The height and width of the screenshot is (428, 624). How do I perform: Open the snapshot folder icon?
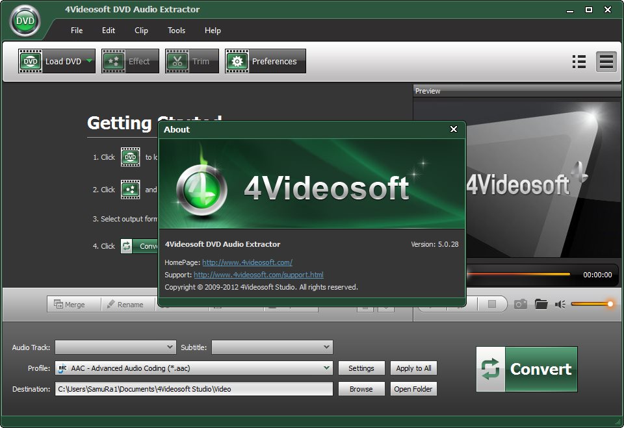(x=541, y=305)
